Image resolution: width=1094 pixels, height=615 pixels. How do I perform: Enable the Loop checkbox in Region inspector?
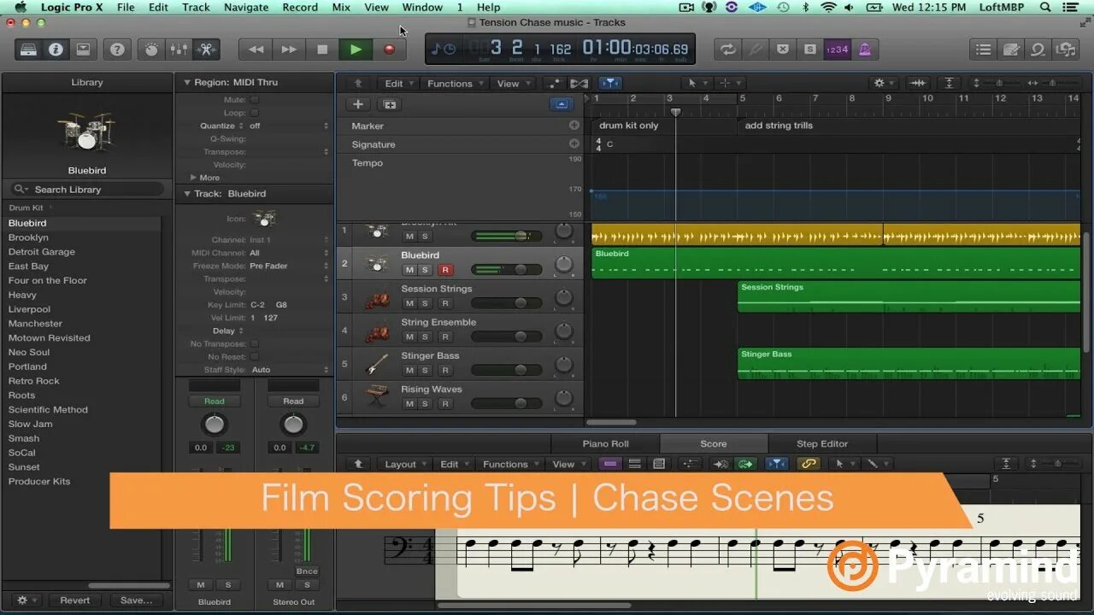point(254,113)
